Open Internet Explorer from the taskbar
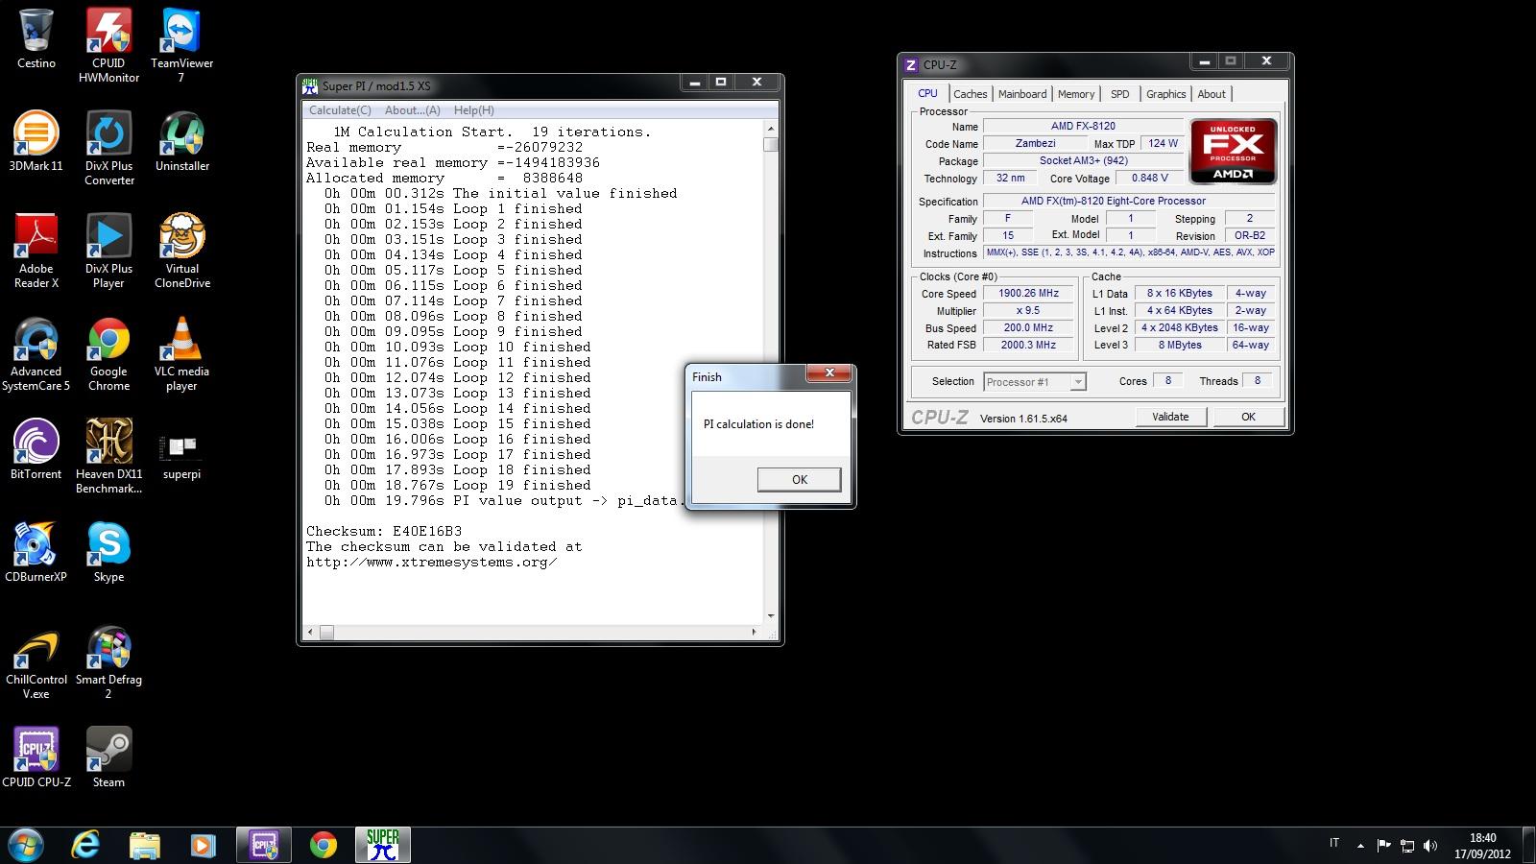This screenshot has height=864, width=1536. pyautogui.click(x=86, y=845)
